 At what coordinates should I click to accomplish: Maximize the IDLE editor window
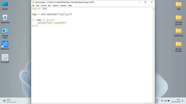145,2
